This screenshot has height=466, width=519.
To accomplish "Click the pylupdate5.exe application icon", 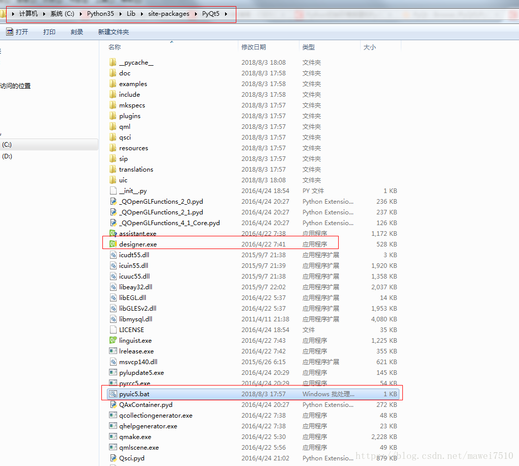I will click(x=113, y=372).
